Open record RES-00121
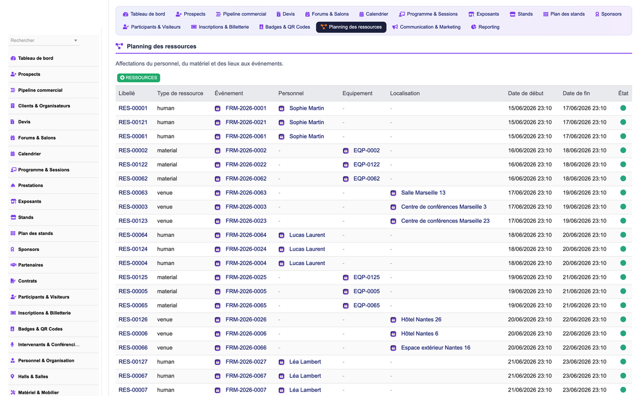The width and height of the screenshot is (639, 396). (x=133, y=123)
